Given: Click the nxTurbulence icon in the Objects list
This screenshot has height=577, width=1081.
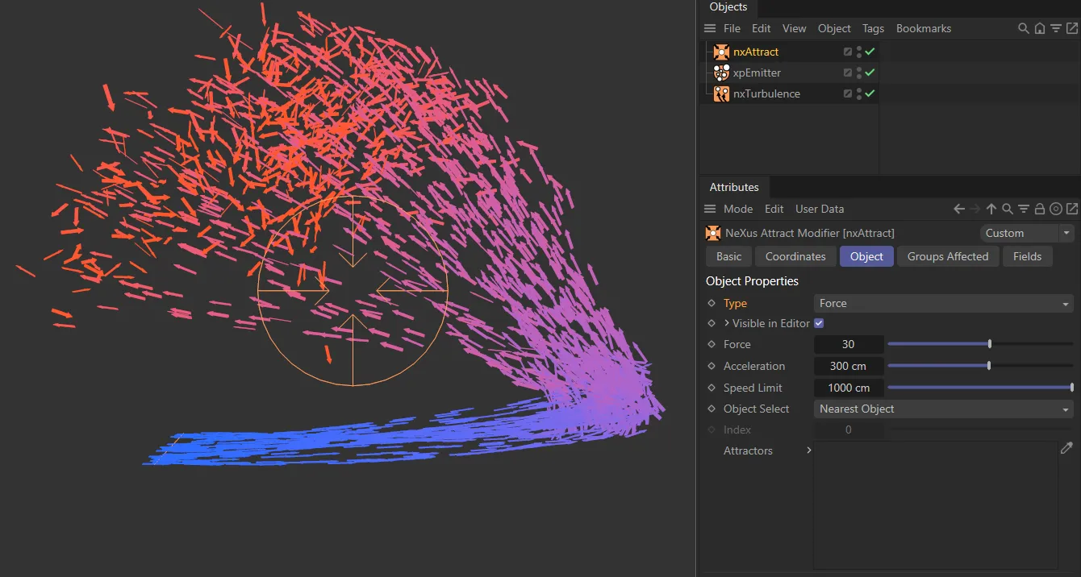Looking at the screenshot, I should click(x=720, y=93).
